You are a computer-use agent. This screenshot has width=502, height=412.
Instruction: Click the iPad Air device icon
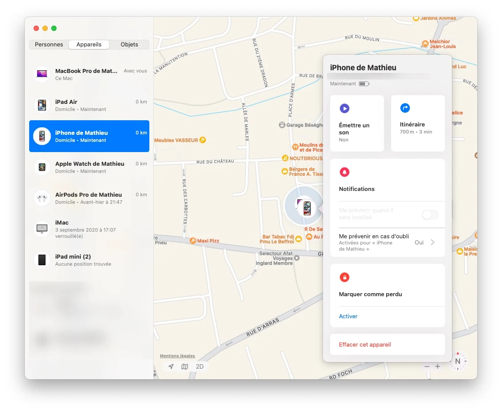click(x=42, y=105)
